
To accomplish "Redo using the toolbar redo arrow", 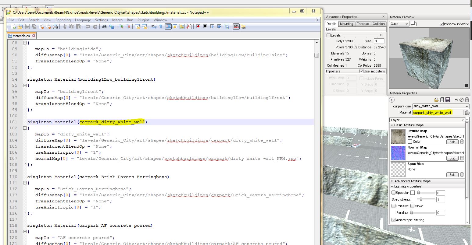I will tap(95, 27).
